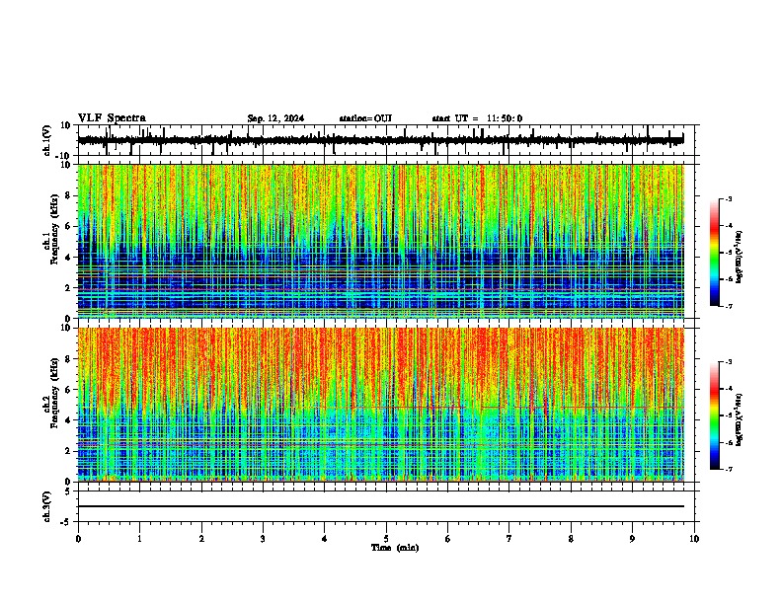Viewport: 782px width, 604px height.
Task: Click the "ch.3(V)" axis label
Action: click(x=47, y=506)
